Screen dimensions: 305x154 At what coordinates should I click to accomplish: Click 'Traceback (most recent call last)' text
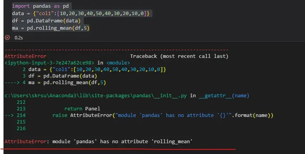(179, 56)
